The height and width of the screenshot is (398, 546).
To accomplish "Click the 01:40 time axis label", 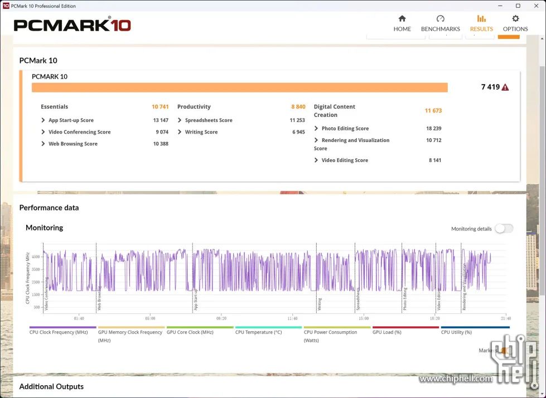I will pos(79,318).
